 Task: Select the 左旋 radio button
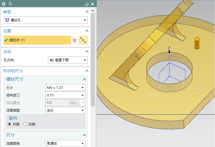(x=25, y=124)
